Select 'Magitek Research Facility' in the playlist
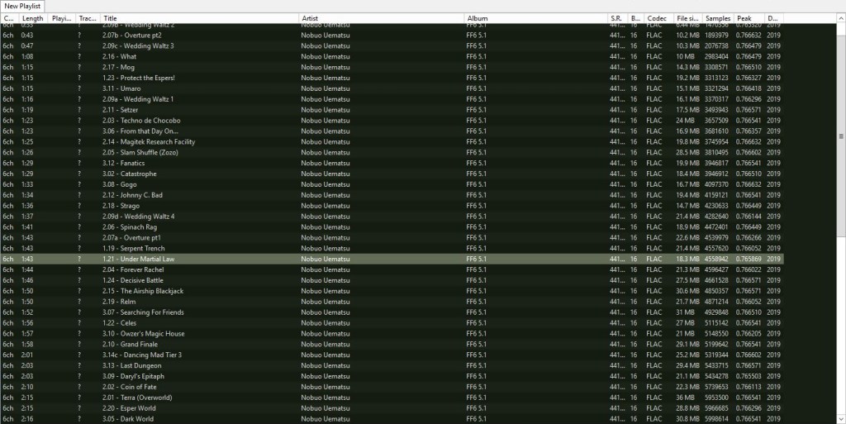This screenshot has width=846, height=424. 149,142
